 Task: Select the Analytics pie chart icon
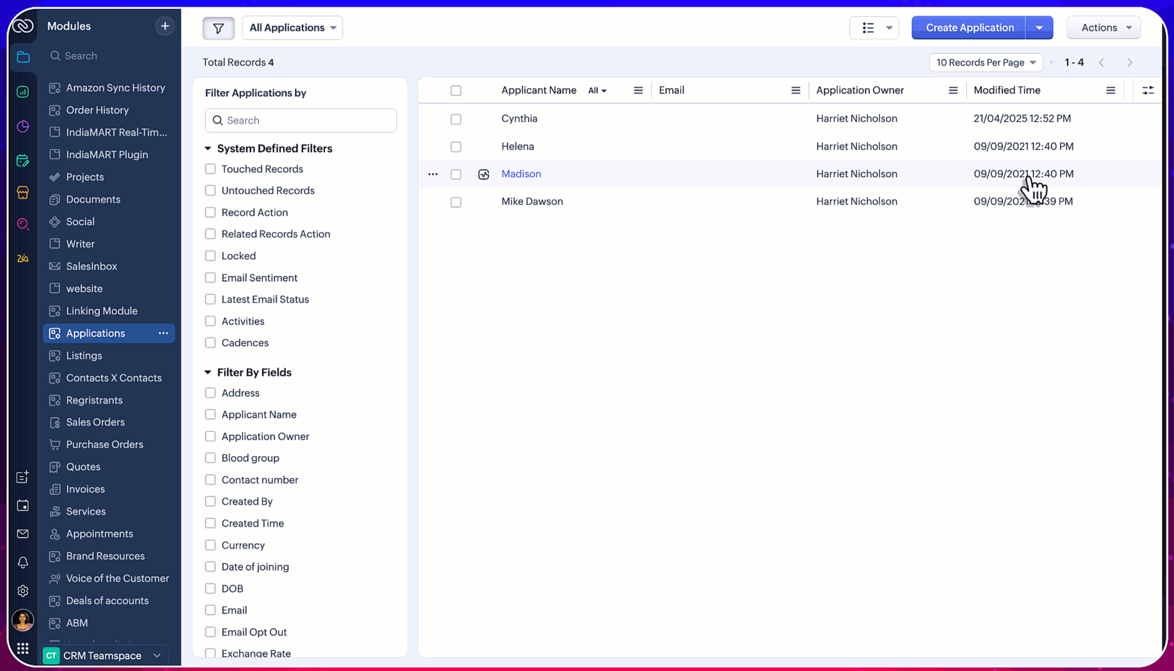[x=22, y=126]
